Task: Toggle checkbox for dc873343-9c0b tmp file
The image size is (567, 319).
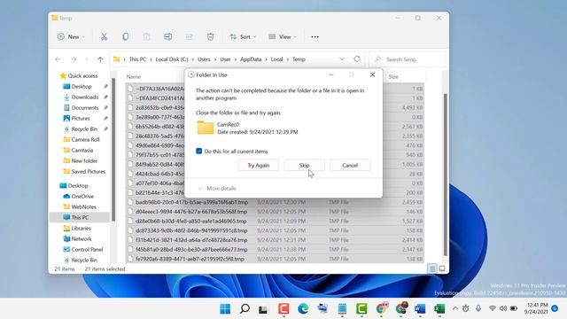Action: [x=130, y=230]
